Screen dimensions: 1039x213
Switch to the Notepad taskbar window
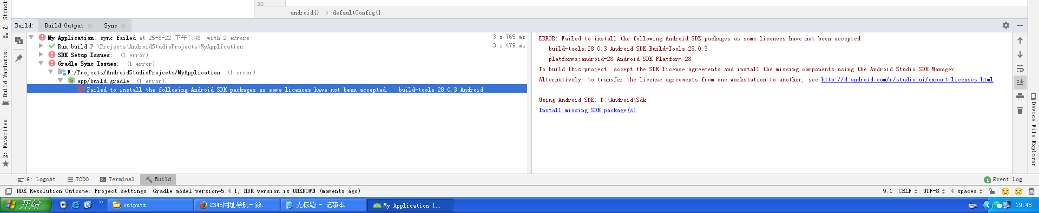click(324, 205)
